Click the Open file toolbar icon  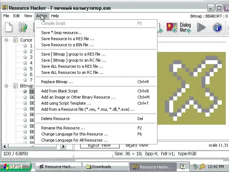[x=23, y=27]
